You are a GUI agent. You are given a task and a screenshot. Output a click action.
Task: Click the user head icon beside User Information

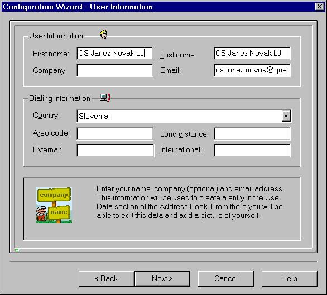pos(103,35)
